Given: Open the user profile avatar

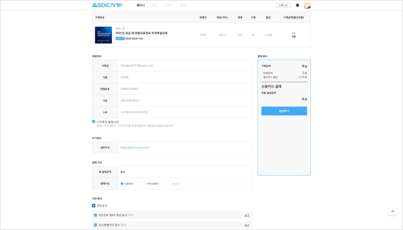Looking at the screenshot, I should click(308, 5).
